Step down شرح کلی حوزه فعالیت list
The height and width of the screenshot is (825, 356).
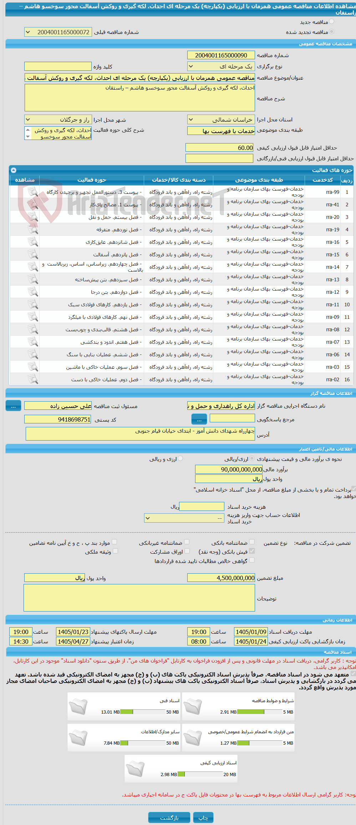[28, 137]
